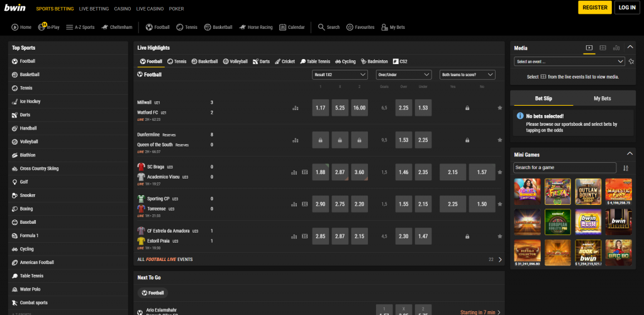Viewport: 644px width, 315px height.
Task: Open Ice Hockey in Top Sports
Action: coord(68,101)
